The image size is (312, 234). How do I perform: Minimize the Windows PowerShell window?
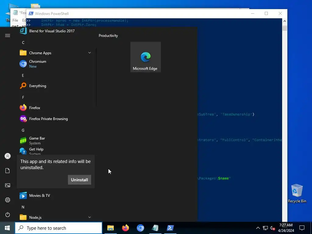coord(253,13)
